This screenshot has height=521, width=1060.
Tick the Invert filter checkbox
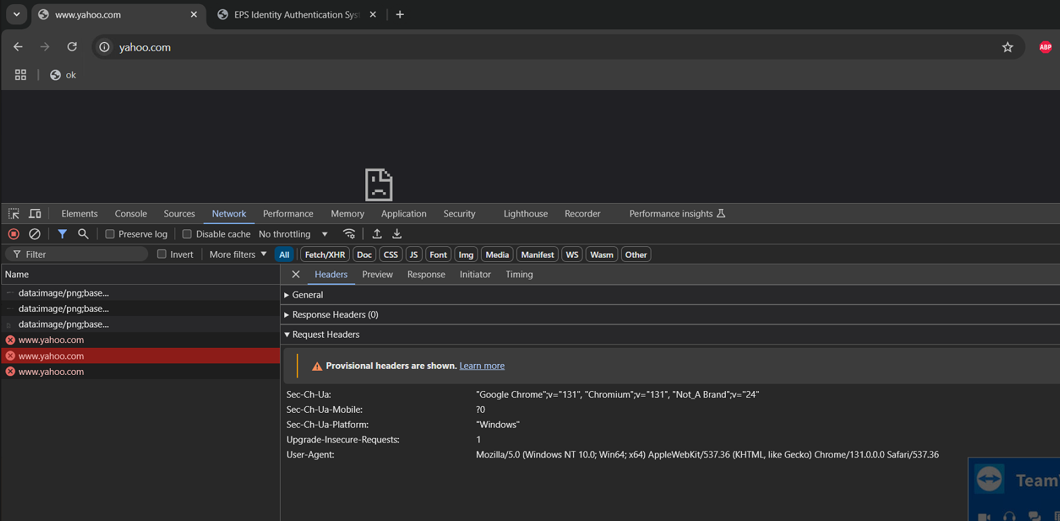coord(162,254)
